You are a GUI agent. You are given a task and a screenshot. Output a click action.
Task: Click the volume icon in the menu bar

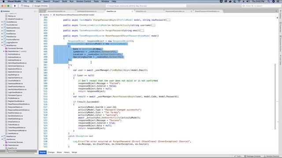[248, 1]
